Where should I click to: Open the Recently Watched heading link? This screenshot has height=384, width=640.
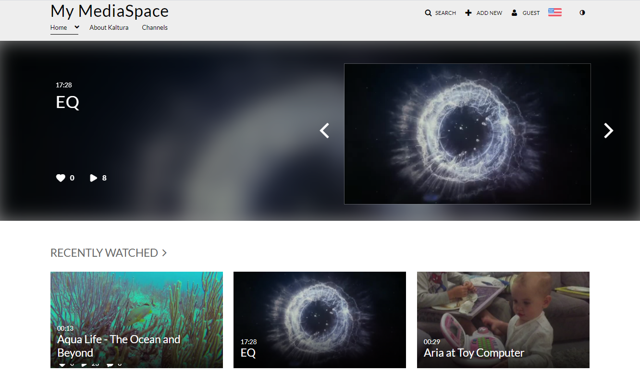(104, 253)
